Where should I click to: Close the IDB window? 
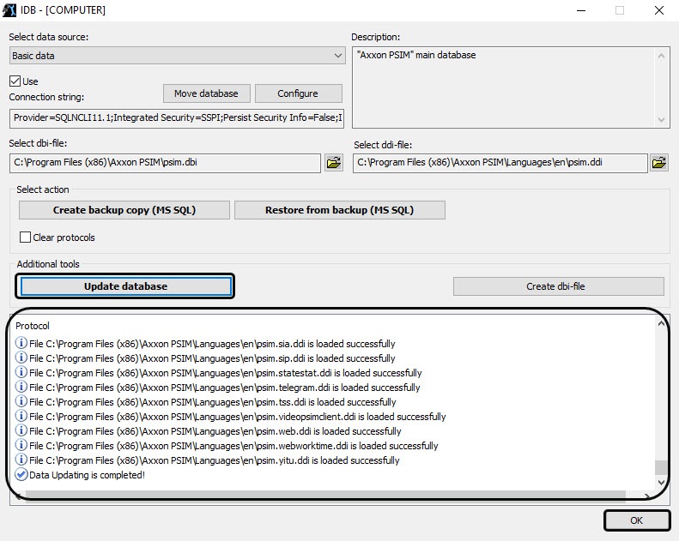[x=659, y=10]
